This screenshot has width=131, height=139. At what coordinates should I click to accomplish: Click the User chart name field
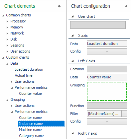(x=98, y=25)
